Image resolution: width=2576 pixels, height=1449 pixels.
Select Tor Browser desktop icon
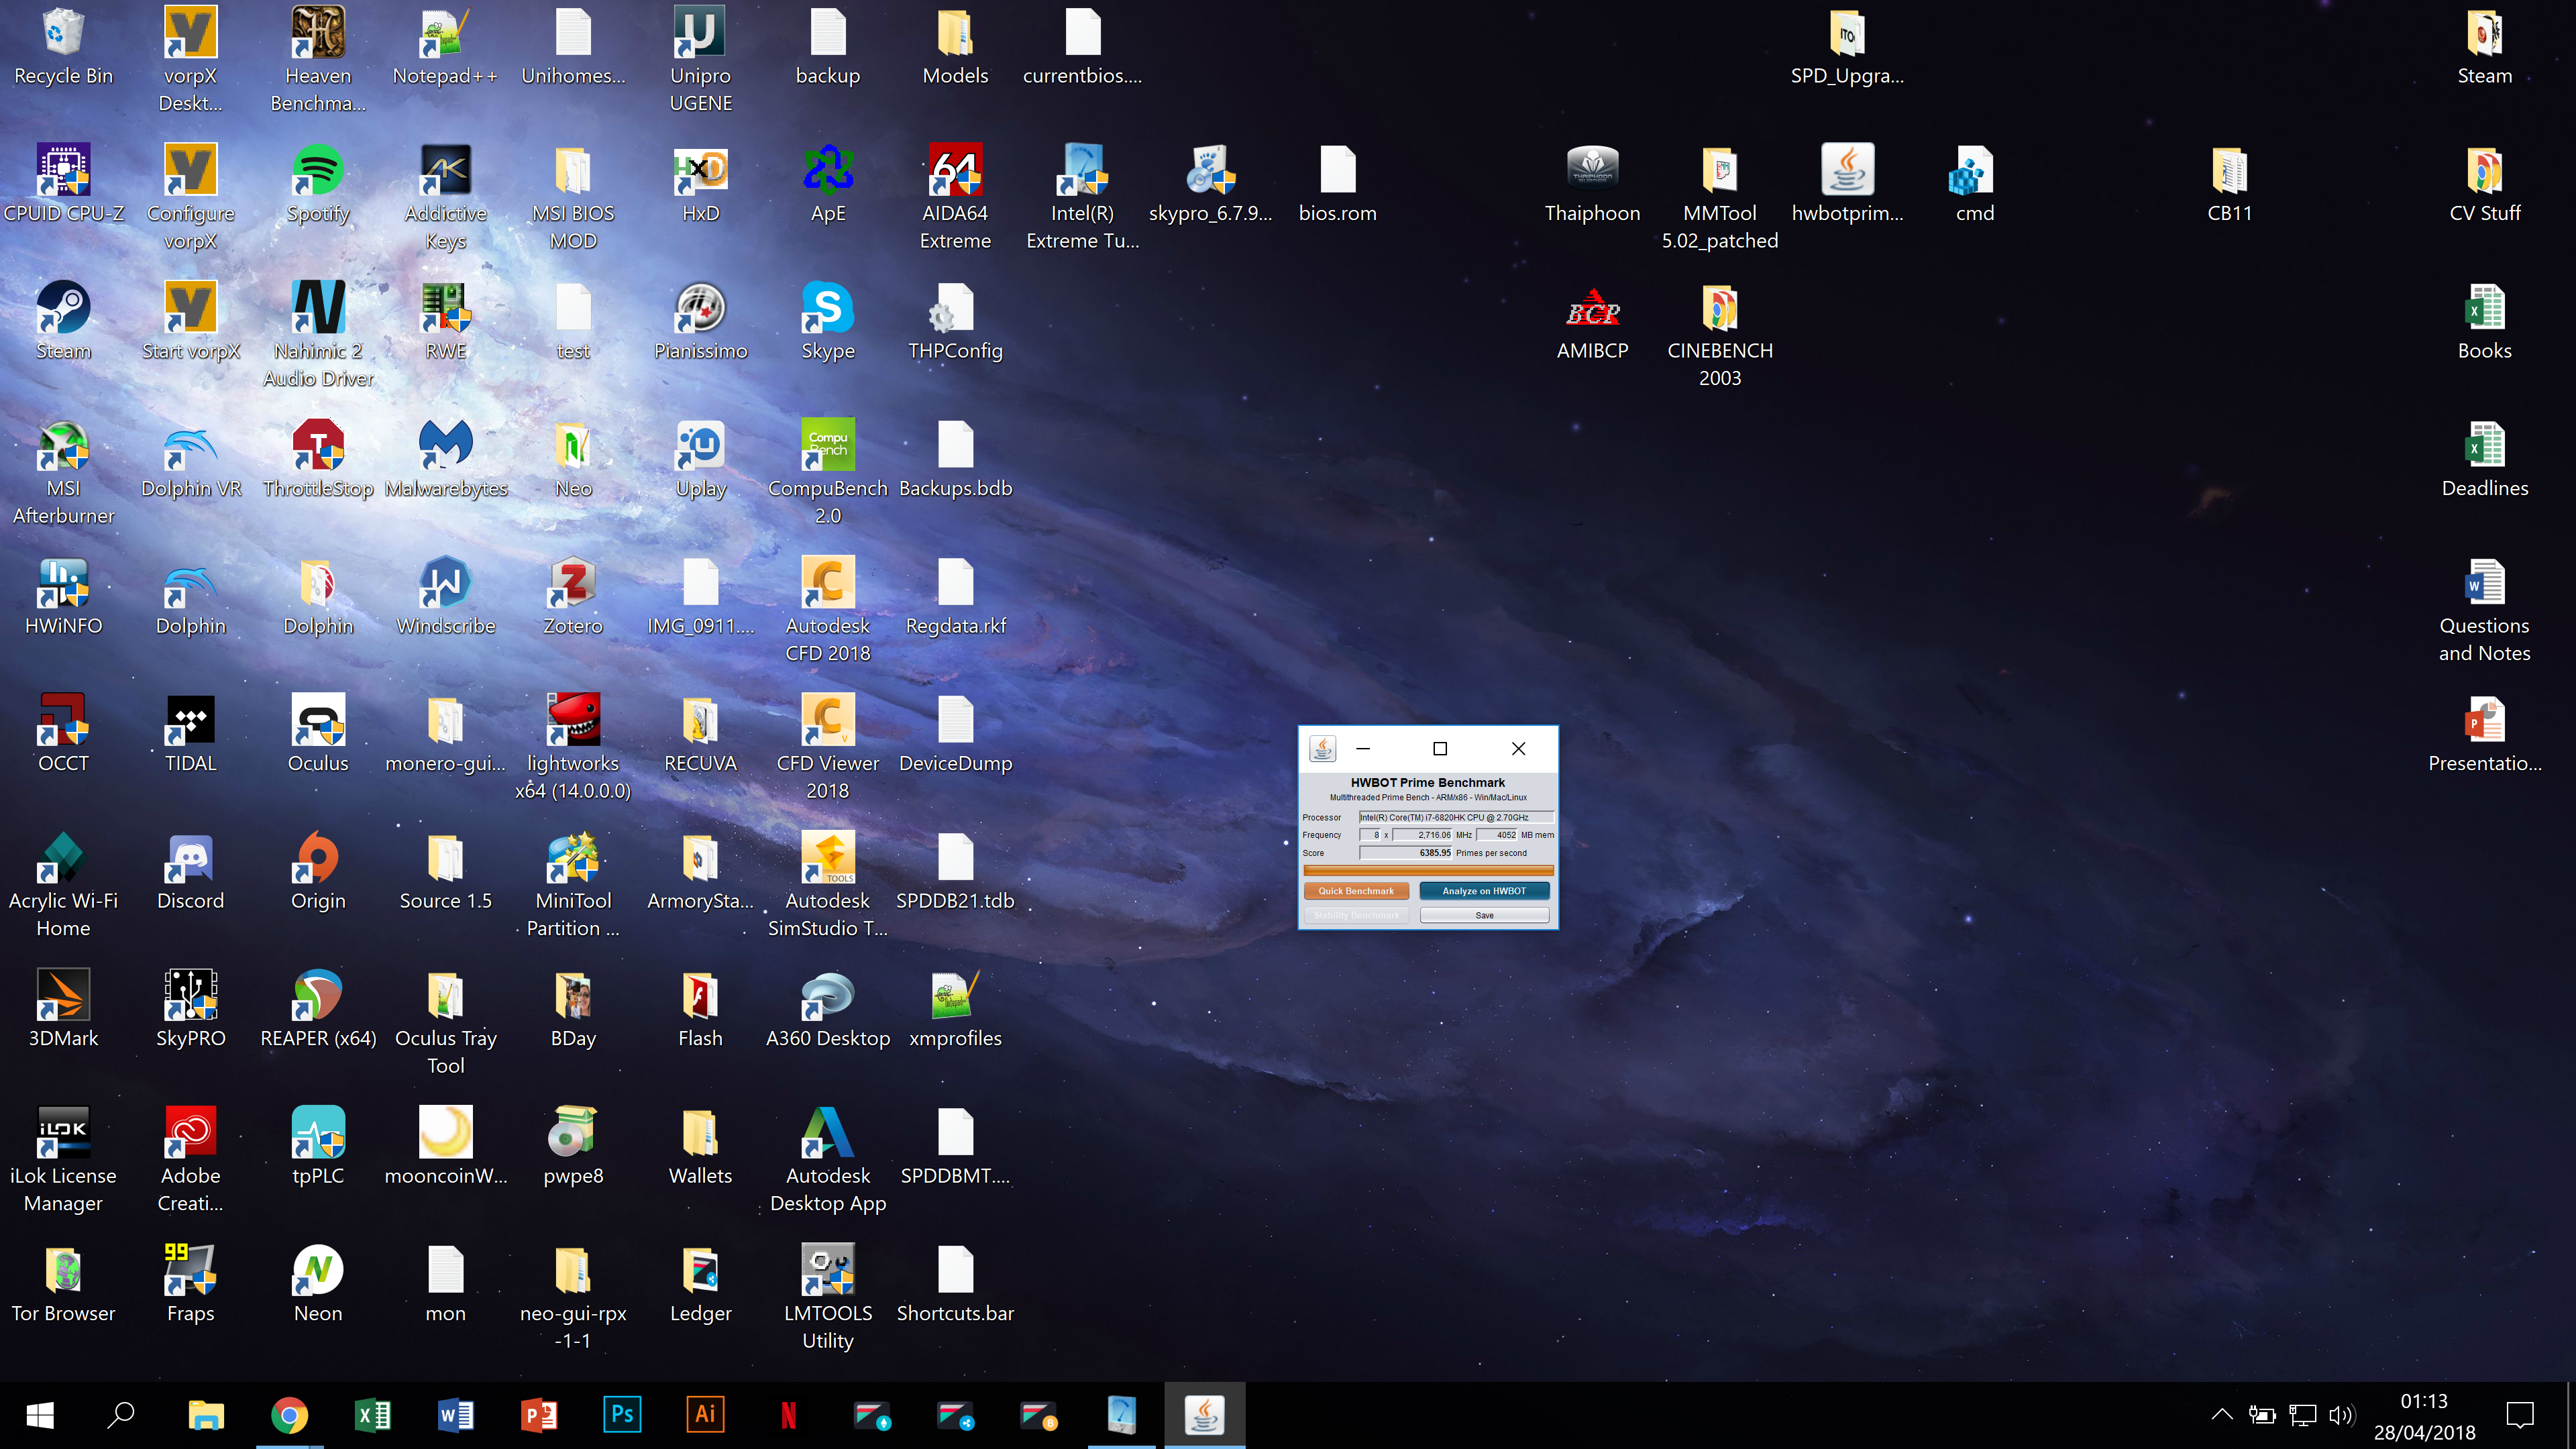63,1285
